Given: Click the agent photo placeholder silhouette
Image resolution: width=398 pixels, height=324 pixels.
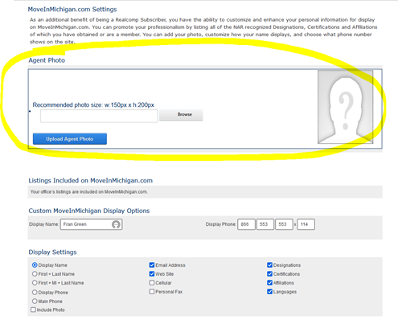Looking at the screenshot, I should point(345,107).
